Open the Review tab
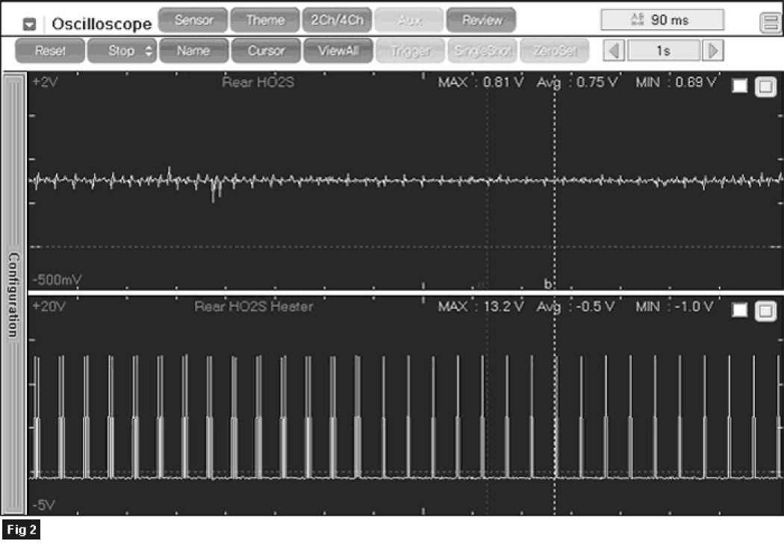784x544 pixels. tap(482, 20)
